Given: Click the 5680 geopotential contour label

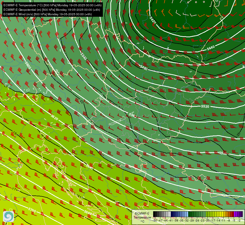Looking at the screenshot, I should [x=88, y=212].
